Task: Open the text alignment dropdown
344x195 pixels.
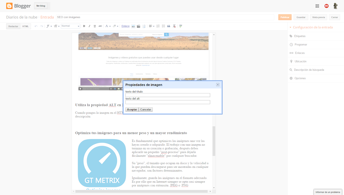Action: tap(152, 26)
